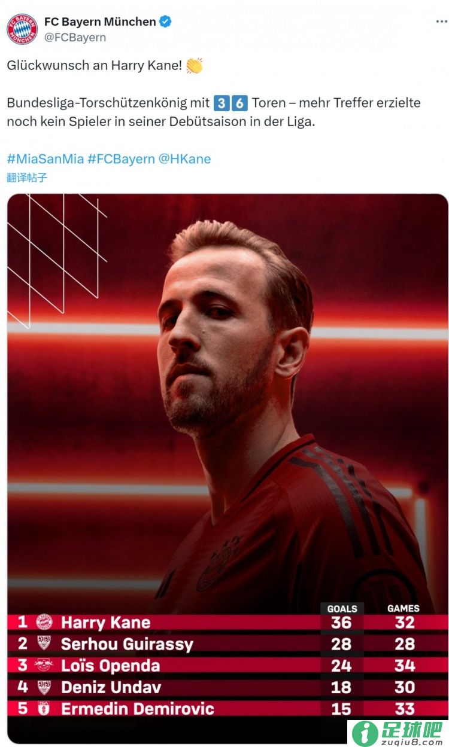
Task: Click the clapping hands emoji
Action: 194,65
